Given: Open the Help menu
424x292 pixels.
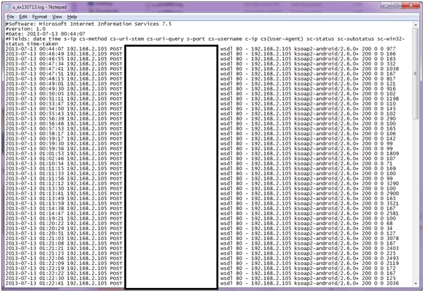Looking at the screenshot, I should pyautogui.click(x=72, y=16).
